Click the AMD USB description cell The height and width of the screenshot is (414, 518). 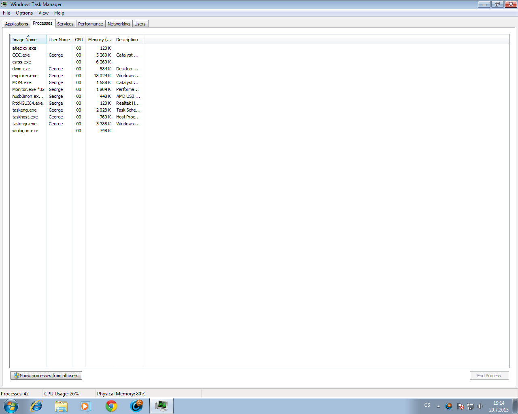(x=128, y=96)
